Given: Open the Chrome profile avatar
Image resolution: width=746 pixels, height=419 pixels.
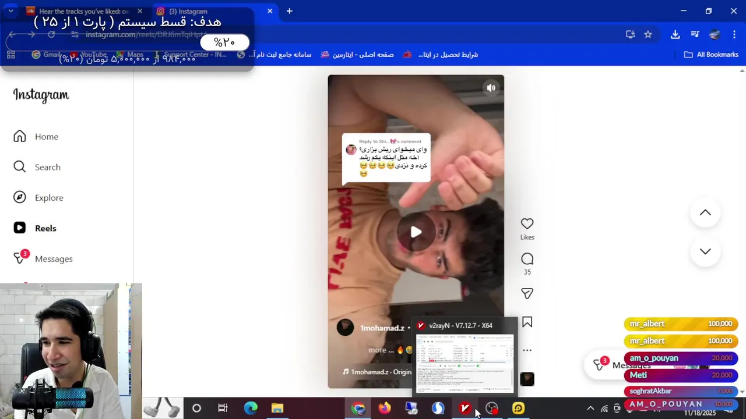Looking at the screenshot, I should pos(715,34).
